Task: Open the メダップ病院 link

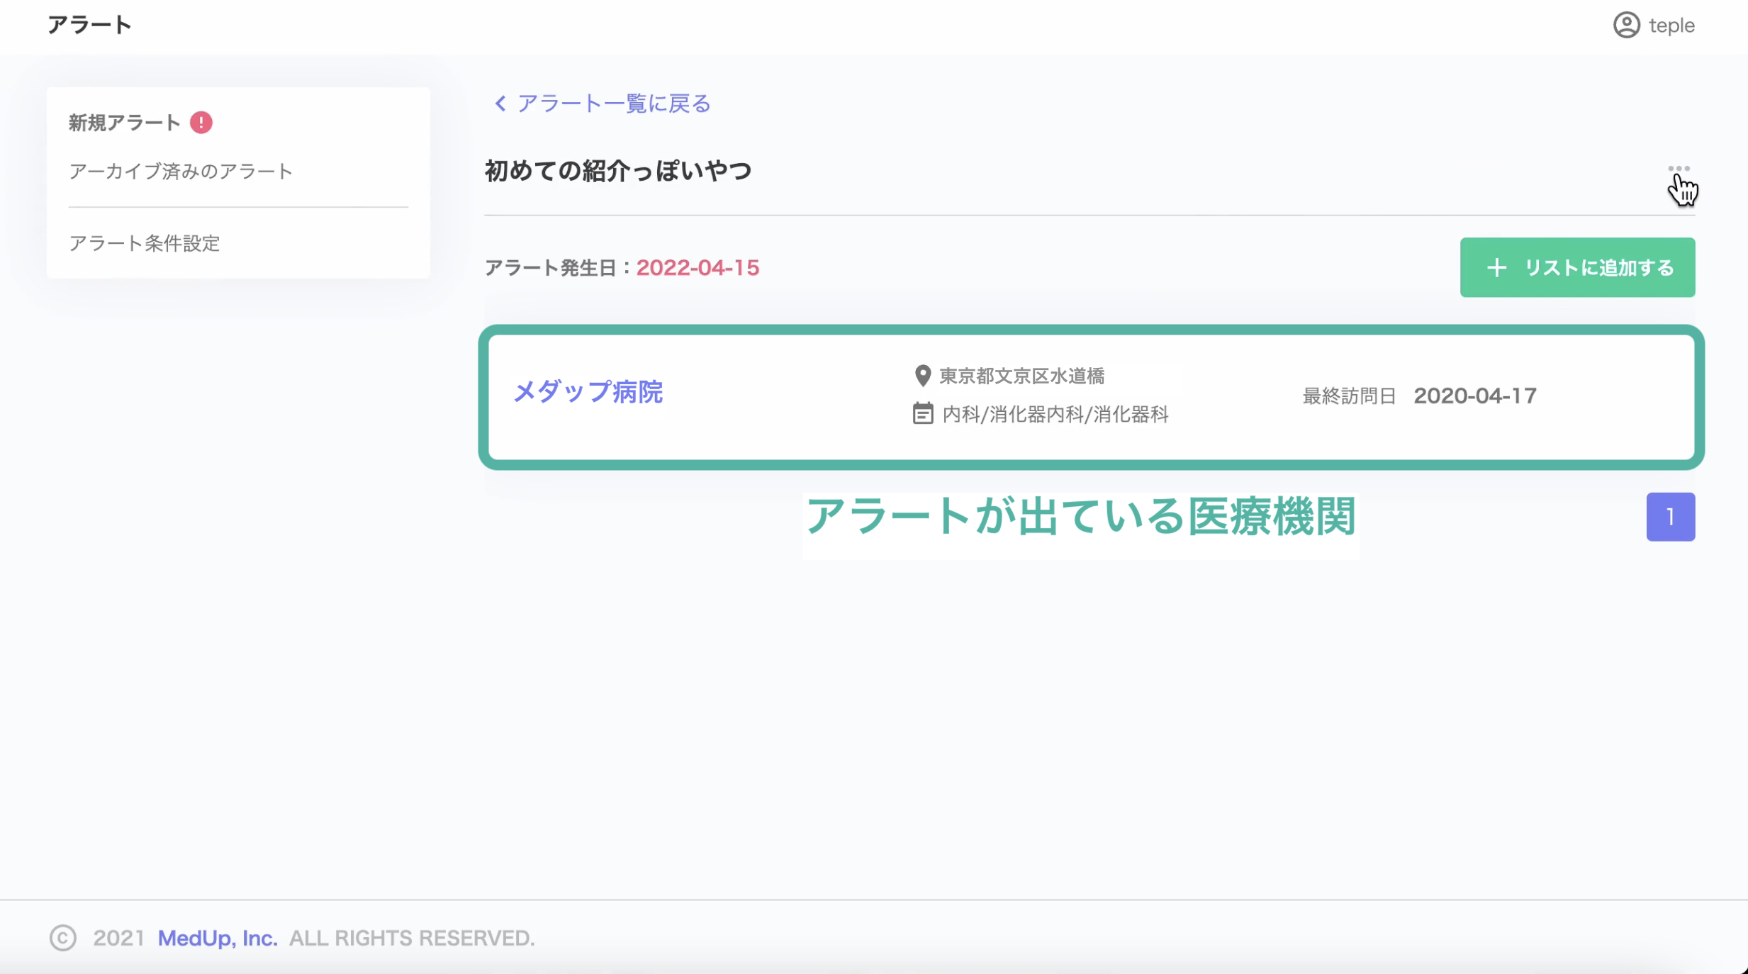Action: (588, 392)
